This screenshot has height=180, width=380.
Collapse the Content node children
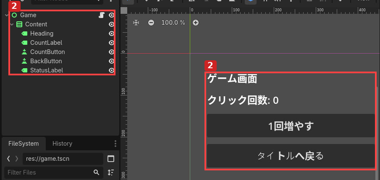[x=11, y=24]
